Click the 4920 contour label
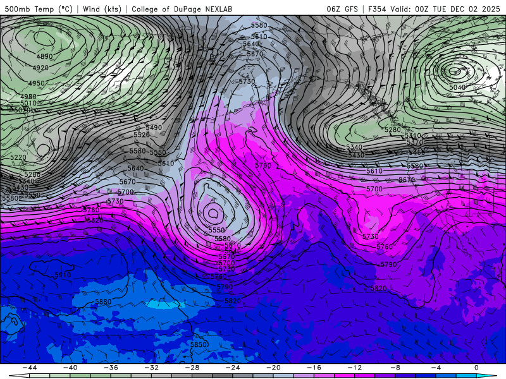 point(40,68)
